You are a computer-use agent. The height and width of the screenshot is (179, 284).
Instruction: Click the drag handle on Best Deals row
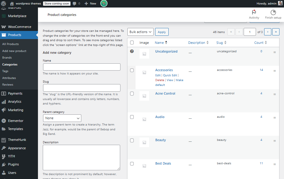tap(275, 164)
